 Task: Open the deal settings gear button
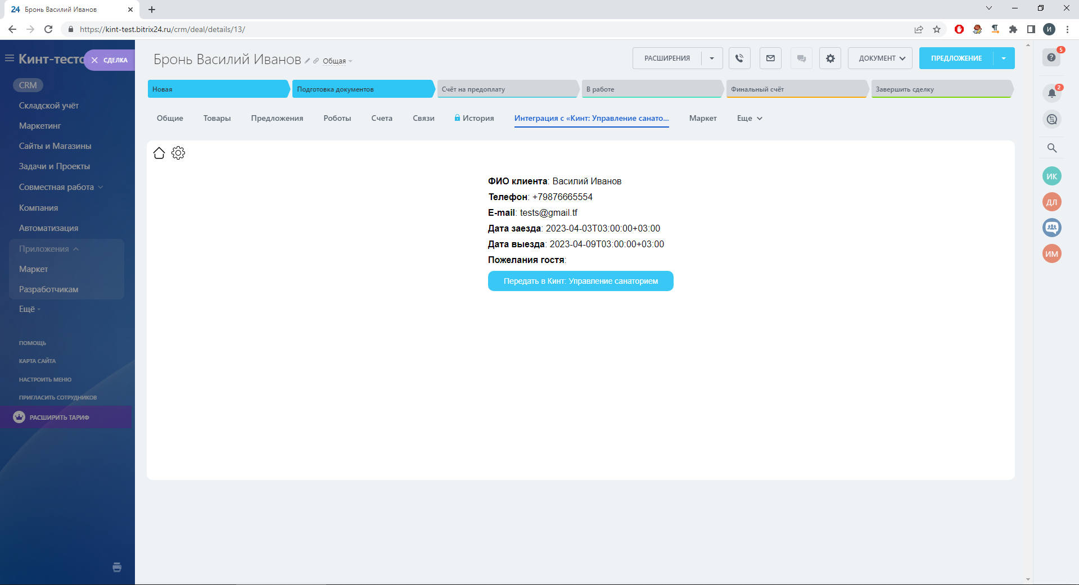click(830, 58)
